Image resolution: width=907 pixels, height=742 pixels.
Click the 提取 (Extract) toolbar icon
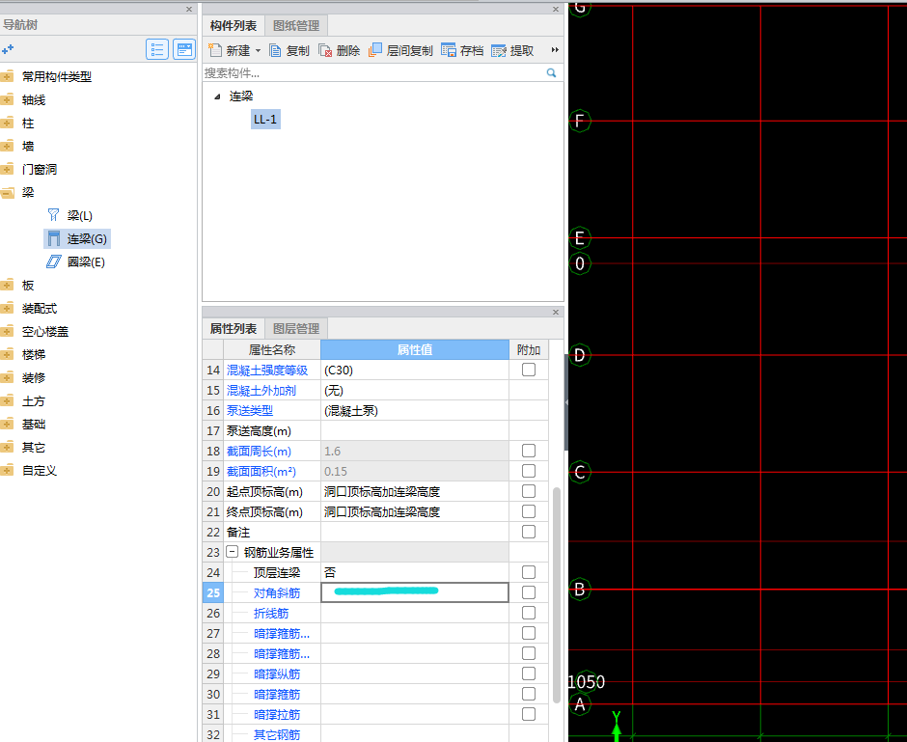pyautogui.click(x=499, y=51)
